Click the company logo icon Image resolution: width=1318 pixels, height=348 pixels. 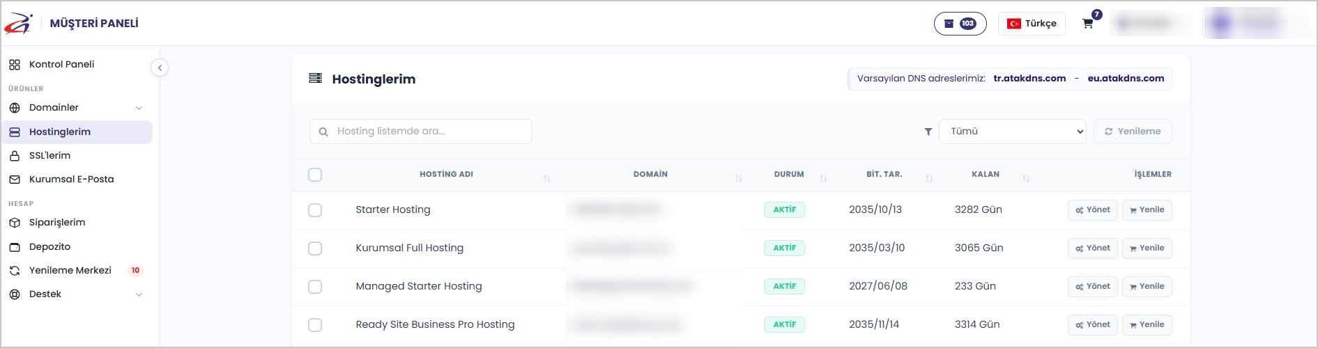pos(18,24)
